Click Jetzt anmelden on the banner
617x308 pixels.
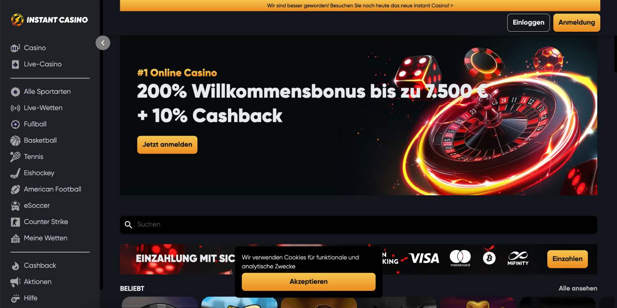click(167, 144)
